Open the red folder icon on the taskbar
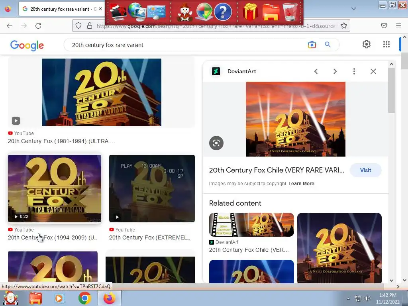 tap(35, 298)
